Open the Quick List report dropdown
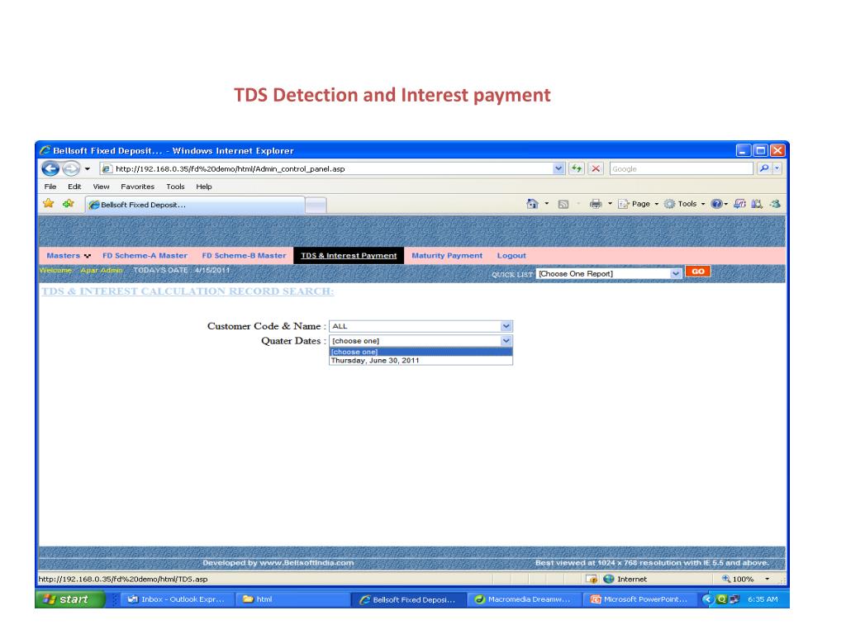846x634 pixels. point(609,273)
